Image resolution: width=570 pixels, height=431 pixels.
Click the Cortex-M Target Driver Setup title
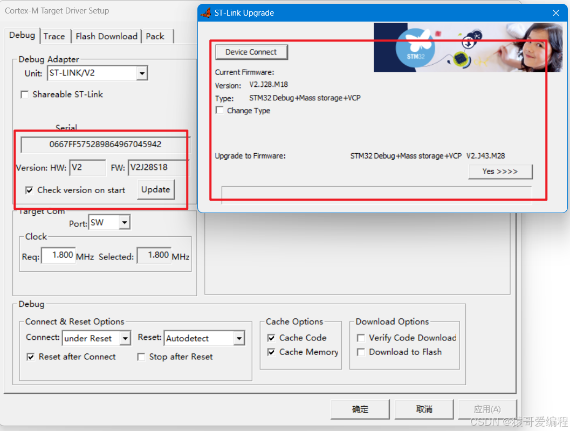[x=57, y=11]
